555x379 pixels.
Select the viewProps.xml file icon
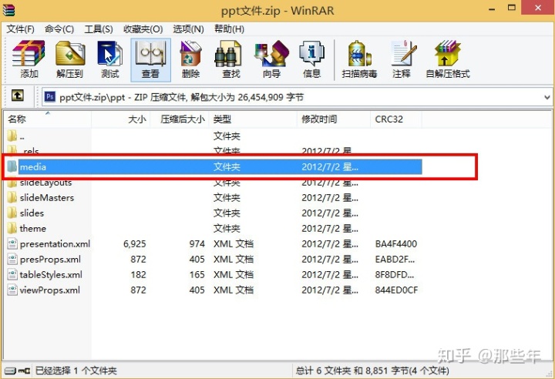click(12, 290)
